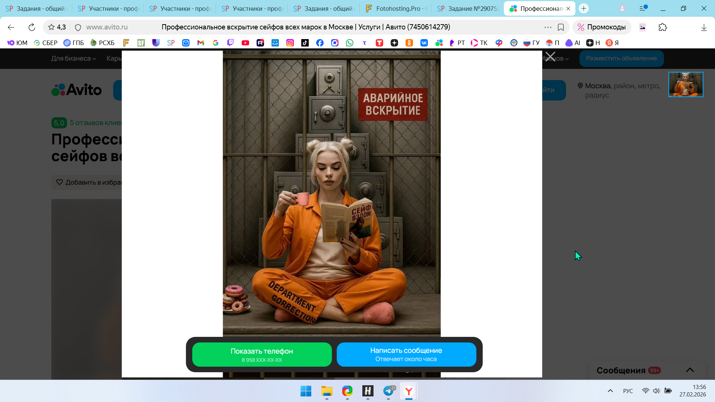Click Разместить объявление button
715x402 pixels.
(621, 58)
